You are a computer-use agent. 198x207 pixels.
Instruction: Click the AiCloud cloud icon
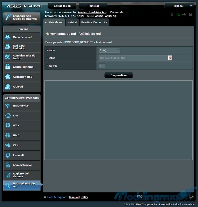8,87
